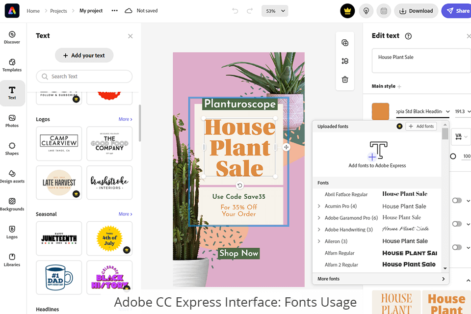Delete the selected text with trash icon
471x314 pixels.
coord(345,79)
